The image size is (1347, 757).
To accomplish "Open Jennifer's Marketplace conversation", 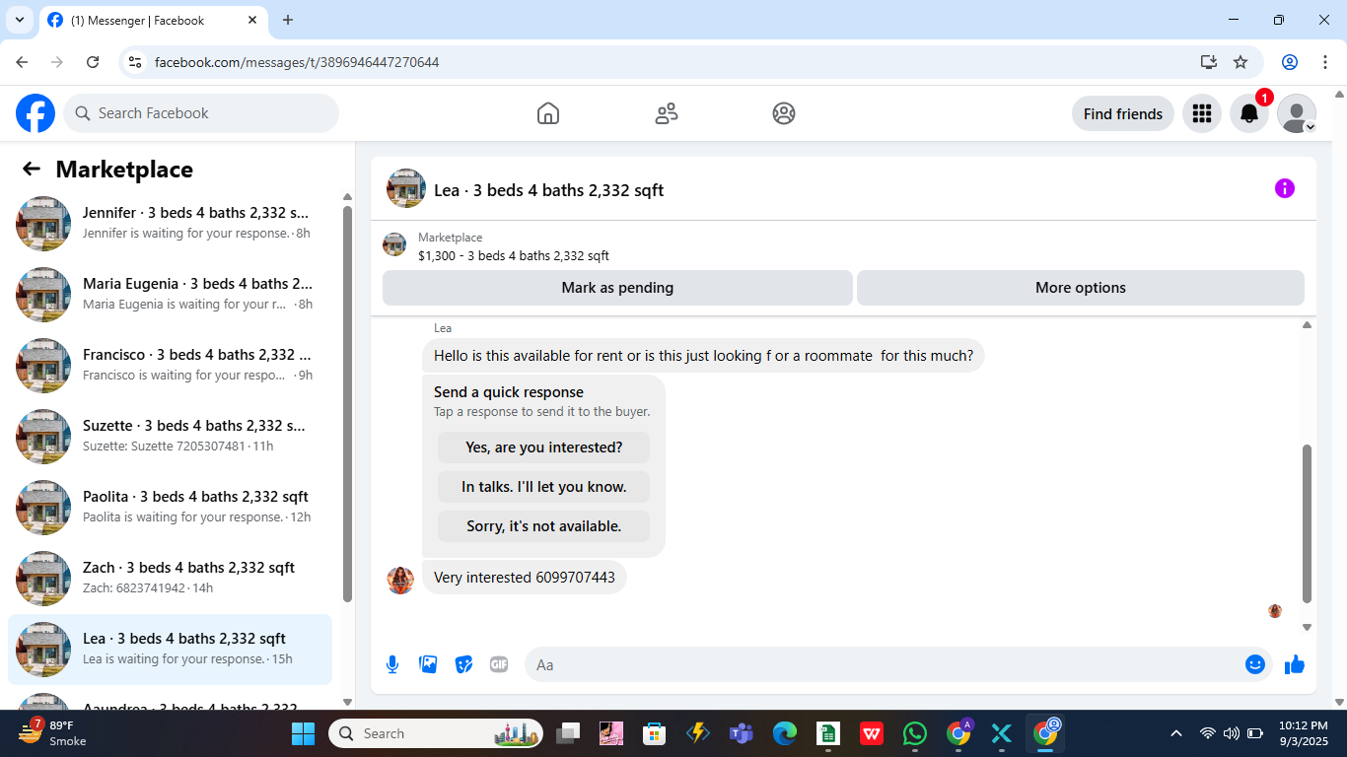I will [170, 223].
